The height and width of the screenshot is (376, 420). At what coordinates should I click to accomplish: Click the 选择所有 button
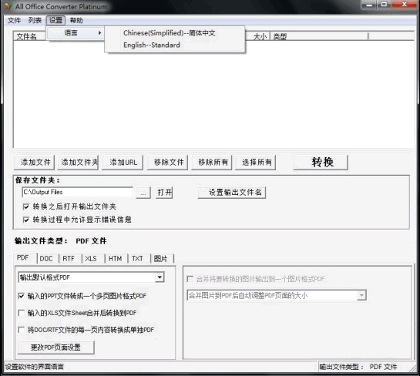[256, 163]
